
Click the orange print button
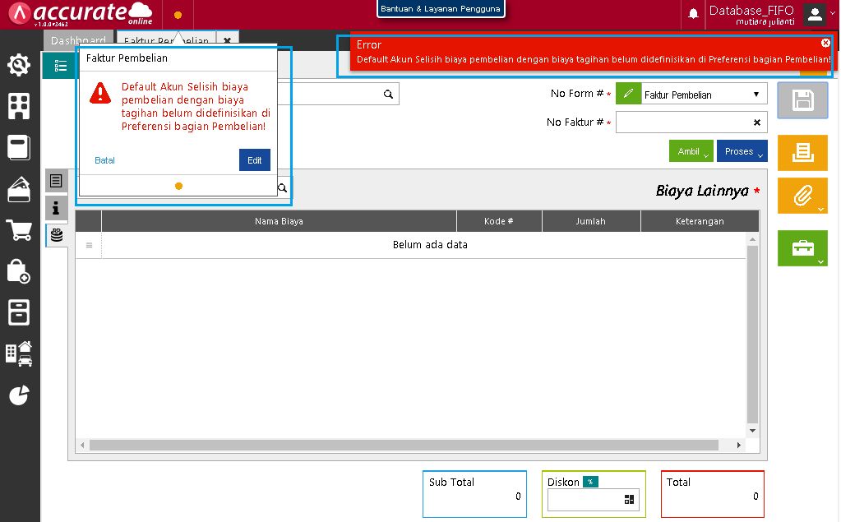(x=802, y=152)
